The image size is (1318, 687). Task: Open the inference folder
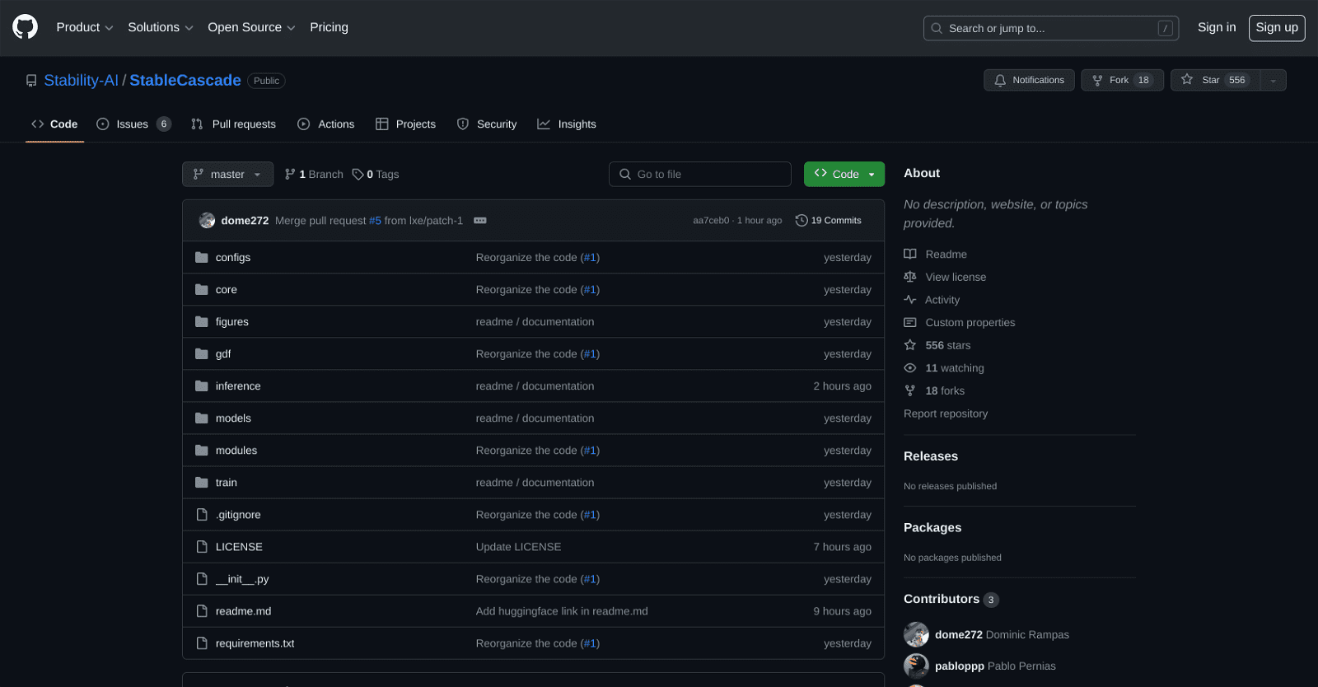(238, 386)
